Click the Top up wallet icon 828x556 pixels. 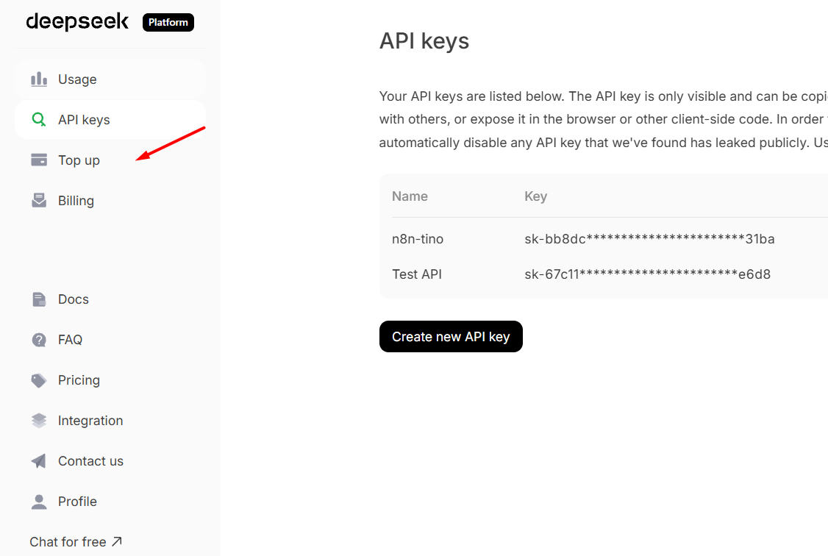(x=39, y=160)
